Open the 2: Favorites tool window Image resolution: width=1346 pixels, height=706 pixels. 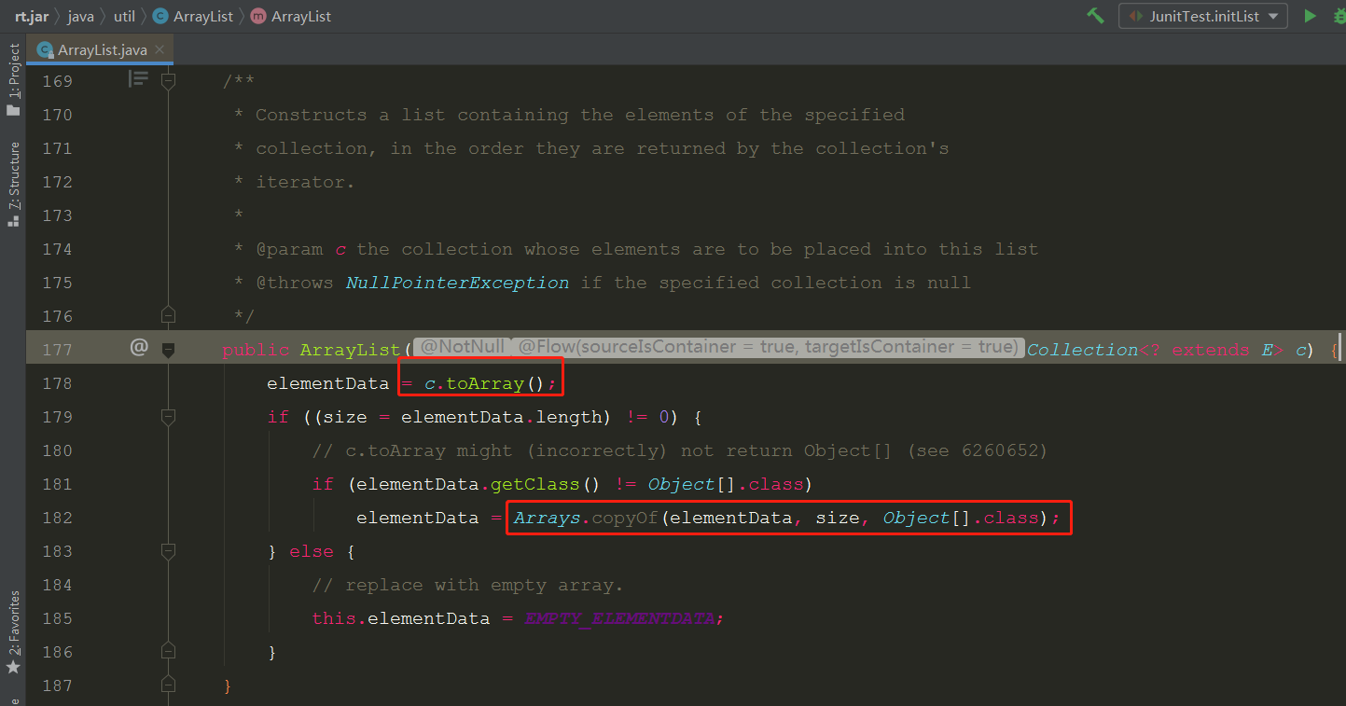tap(13, 632)
